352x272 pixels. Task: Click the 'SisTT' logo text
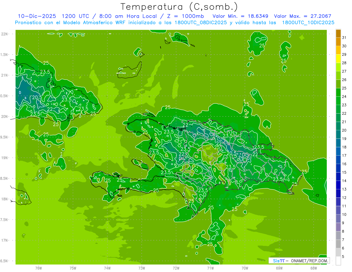[279, 261]
